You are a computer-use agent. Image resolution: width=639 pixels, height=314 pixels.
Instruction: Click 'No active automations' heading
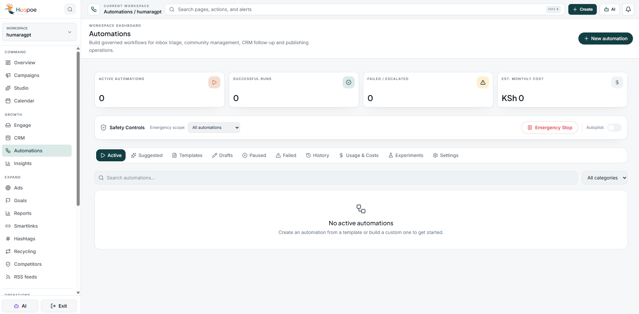(361, 223)
